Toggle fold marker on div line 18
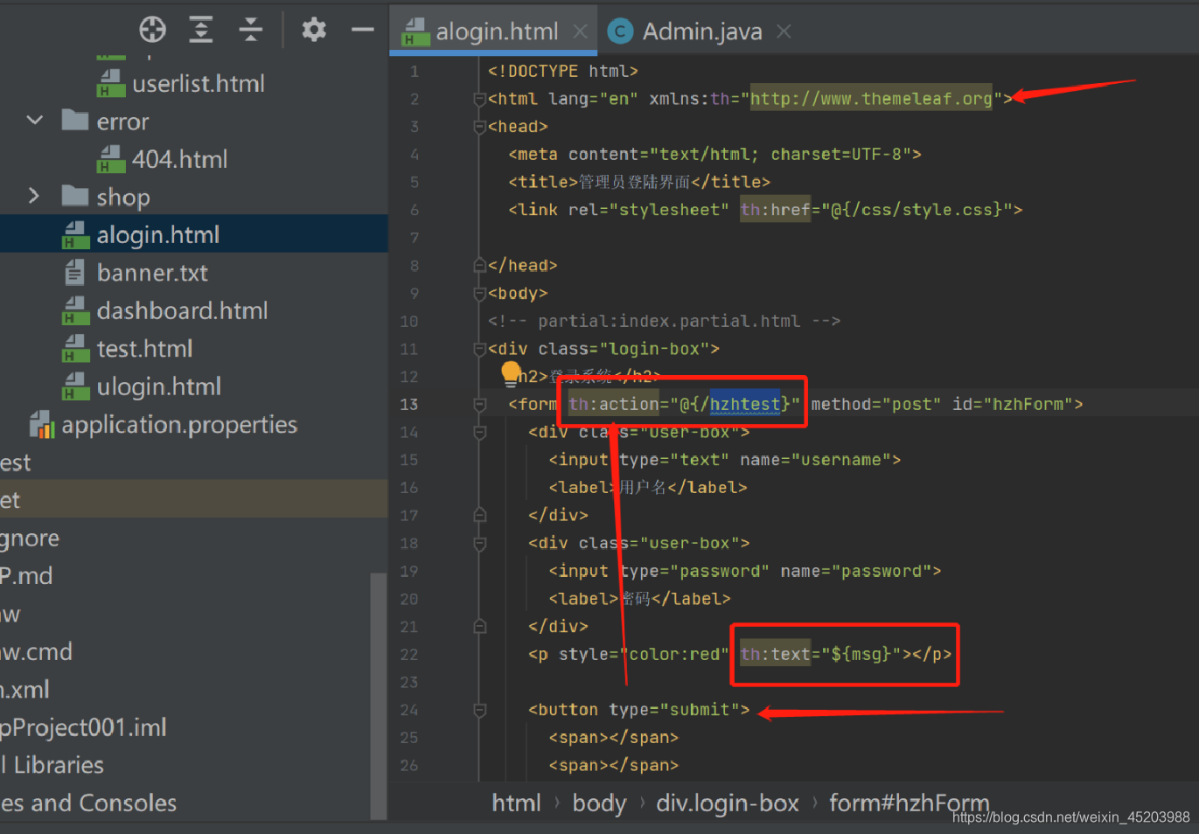The width and height of the screenshot is (1199, 834). (479, 544)
